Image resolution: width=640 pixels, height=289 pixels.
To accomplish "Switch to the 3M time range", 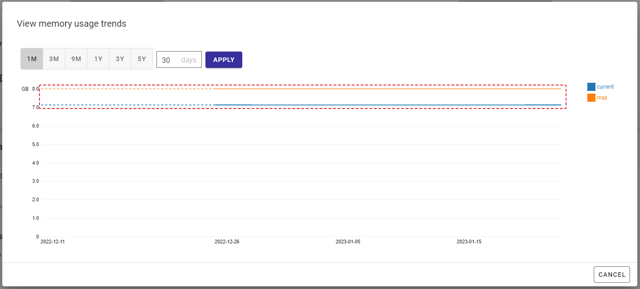I will [54, 59].
